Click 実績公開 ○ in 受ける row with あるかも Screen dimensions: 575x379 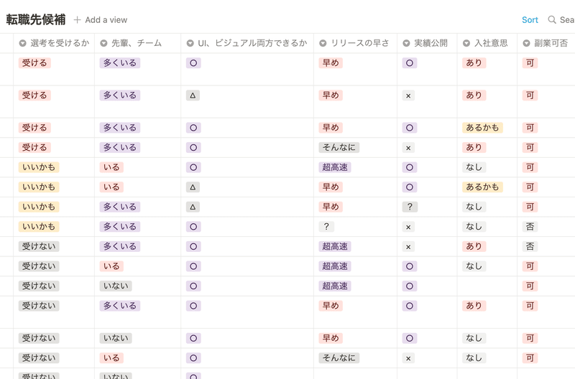410,128
